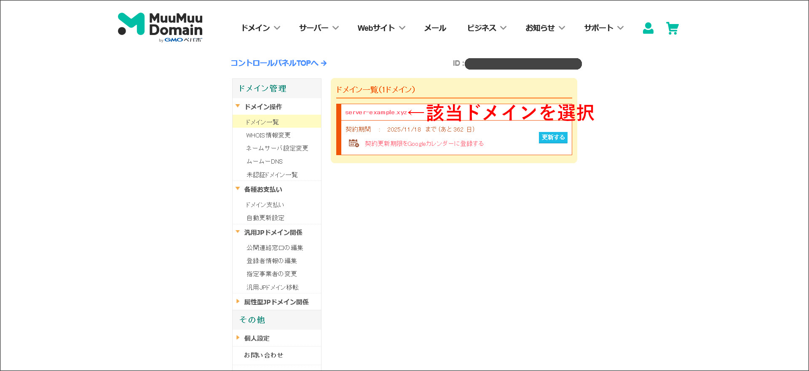Select ドメイン一覧 in the sidebar
Image resolution: width=809 pixels, height=371 pixels.
tap(277, 122)
